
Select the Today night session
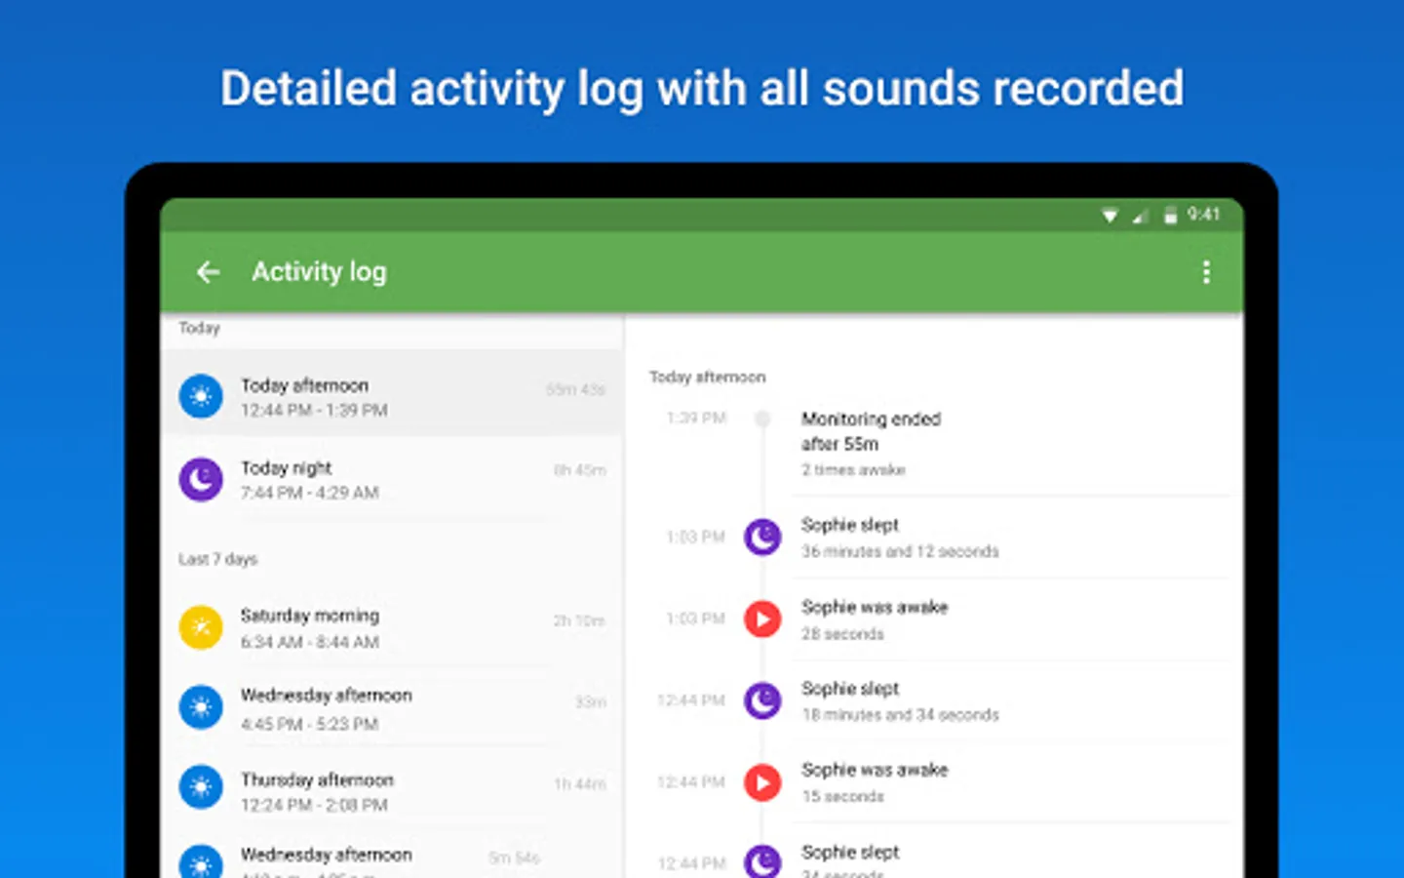point(392,479)
